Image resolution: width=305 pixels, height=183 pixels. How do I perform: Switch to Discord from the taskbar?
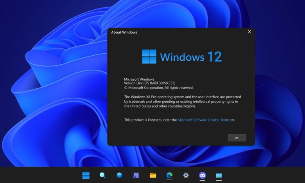(x=203, y=175)
